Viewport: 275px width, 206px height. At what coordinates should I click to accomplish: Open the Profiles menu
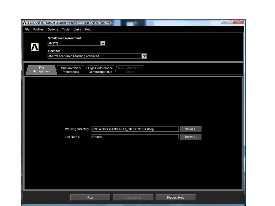click(x=38, y=29)
